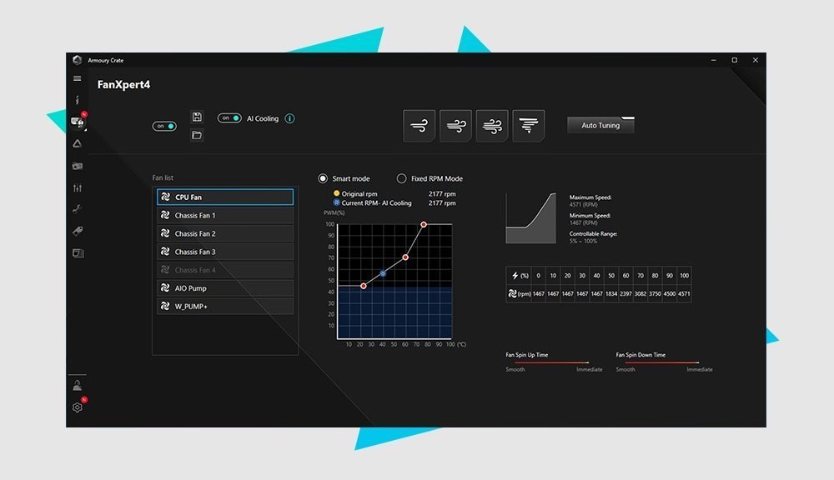Click the 4571 rpm table cell

(684, 293)
